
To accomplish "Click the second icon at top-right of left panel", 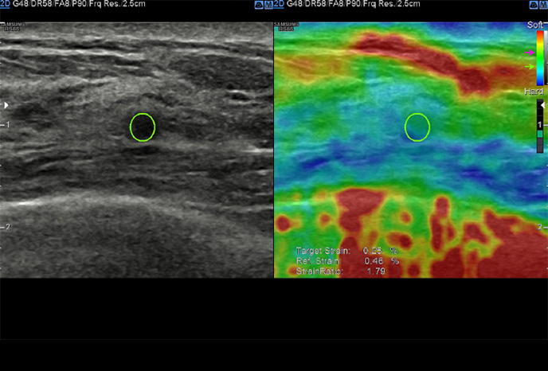I will tap(268, 4).
